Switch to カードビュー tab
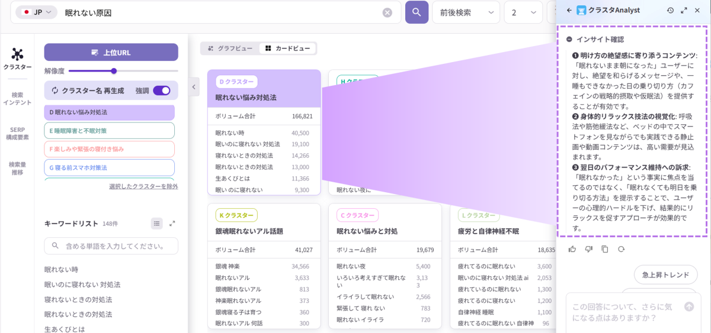The width and height of the screenshot is (711, 333). pos(287,49)
